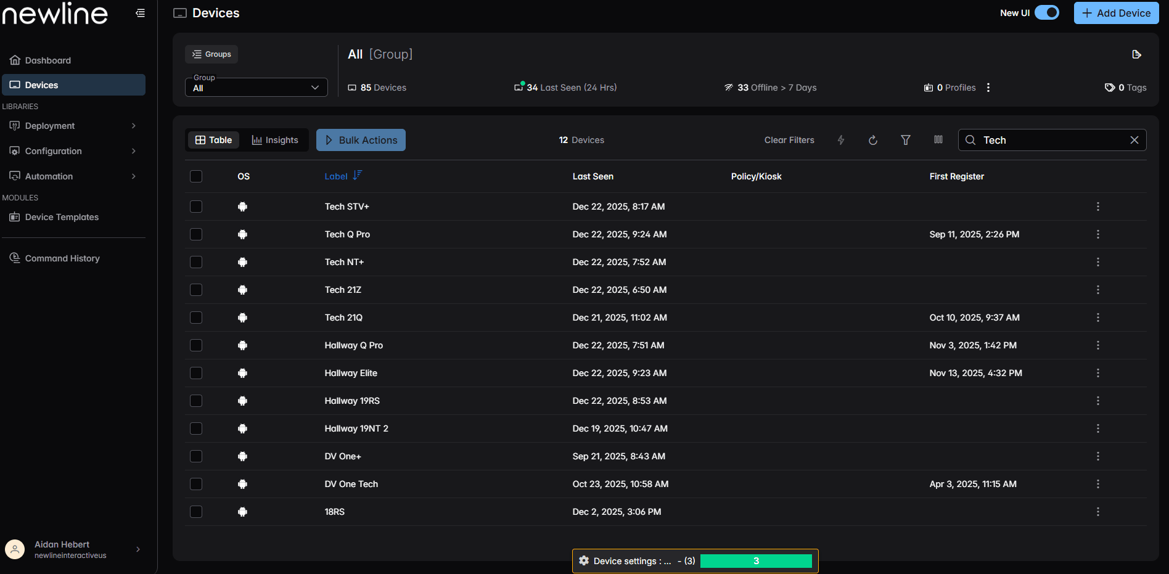Image resolution: width=1169 pixels, height=574 pixels.
Task: Open row menu for Hallway Q Pro
Action: tap(1098, 345)
